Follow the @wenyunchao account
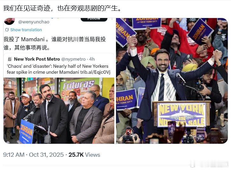The width and height of the screenshot is (231, 170). coord(94,19)
